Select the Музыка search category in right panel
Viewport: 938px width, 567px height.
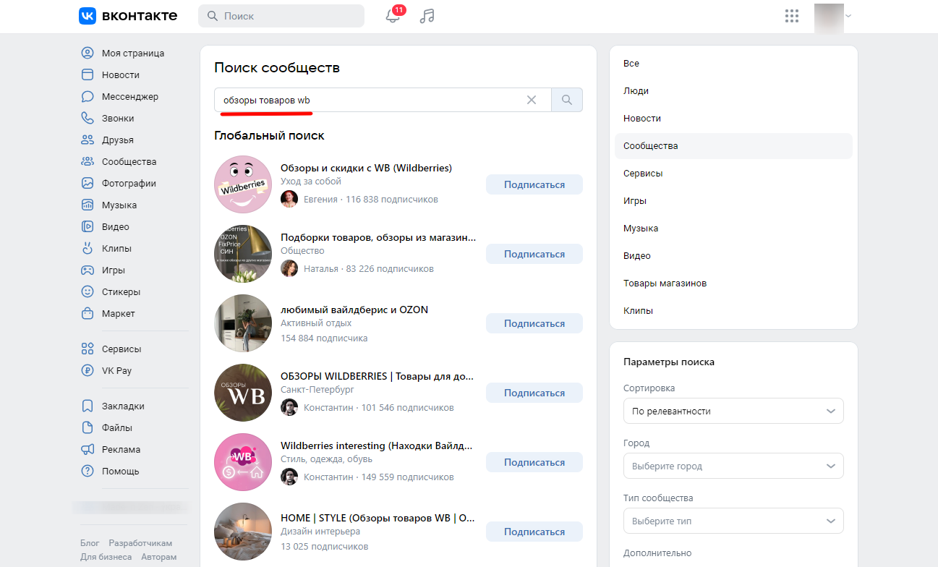tap(733, 229)
